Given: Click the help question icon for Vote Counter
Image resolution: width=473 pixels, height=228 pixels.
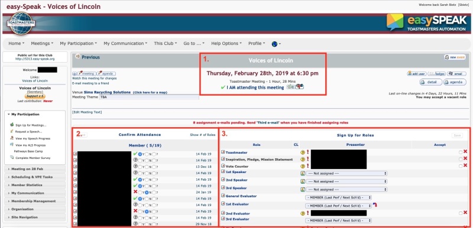Looking at the screenshot, I should click(303, 166).
